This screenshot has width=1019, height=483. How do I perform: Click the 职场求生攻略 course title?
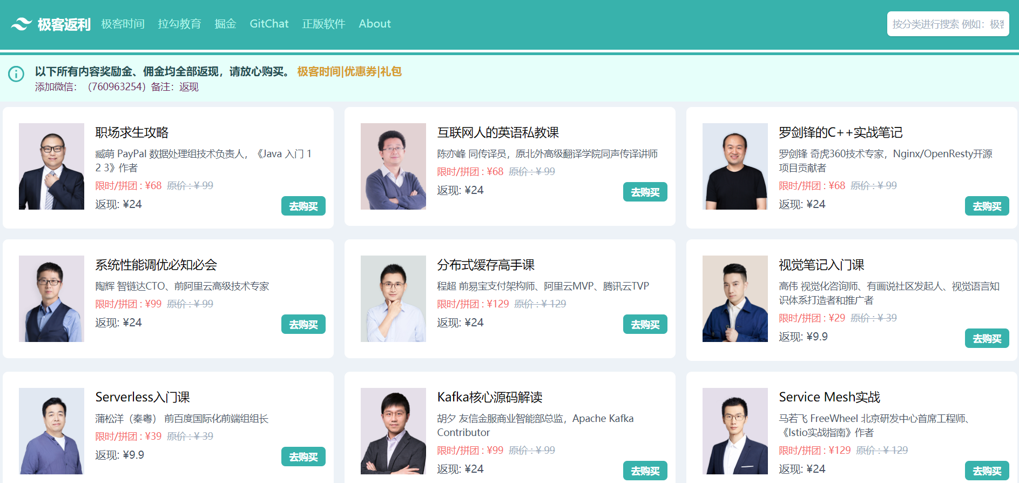click(132, 132)
